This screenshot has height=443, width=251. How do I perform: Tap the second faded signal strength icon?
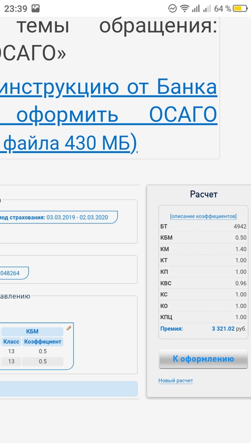tap(207, 8)
